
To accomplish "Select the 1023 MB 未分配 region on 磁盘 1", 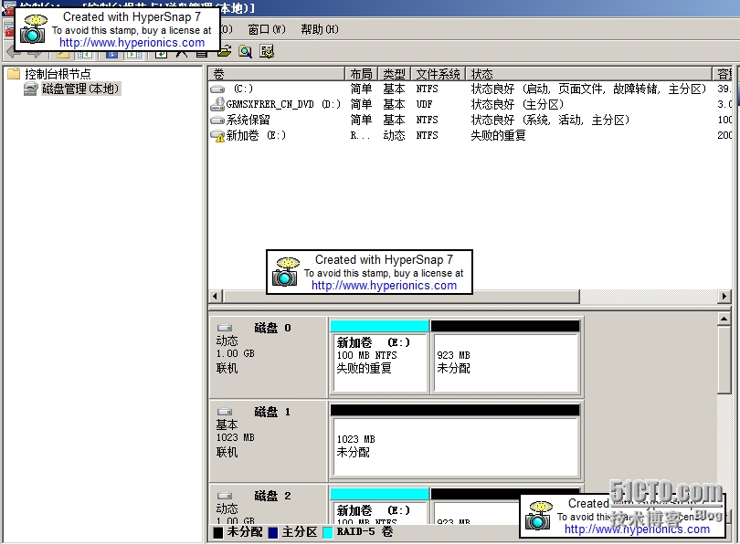I will [x=456, y=441].
